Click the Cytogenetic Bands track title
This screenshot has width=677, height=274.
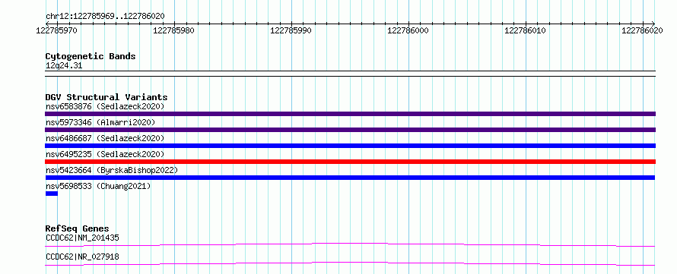click(x=91, y=56)
